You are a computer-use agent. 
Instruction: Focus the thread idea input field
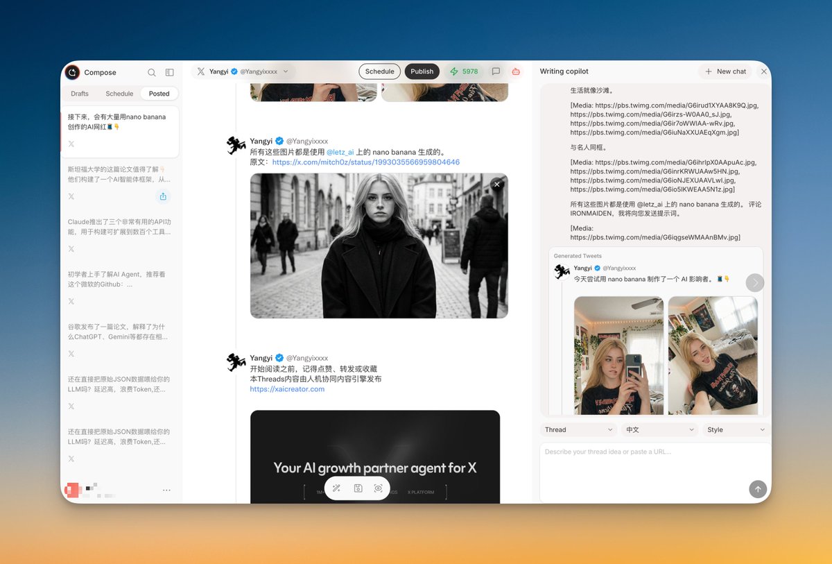coord(655,472)
